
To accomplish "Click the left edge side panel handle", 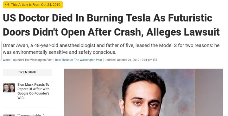I will (1, 50).
